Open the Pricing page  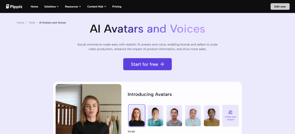117,7
